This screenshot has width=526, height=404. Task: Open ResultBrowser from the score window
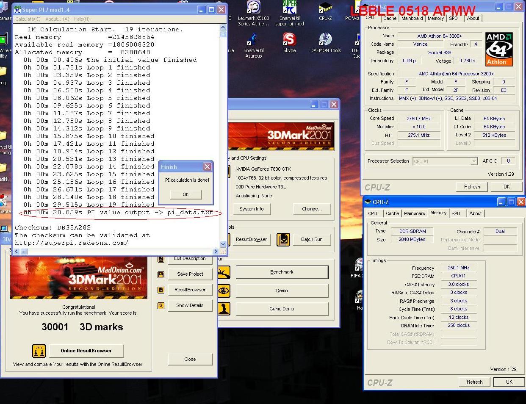coord(190,290)
